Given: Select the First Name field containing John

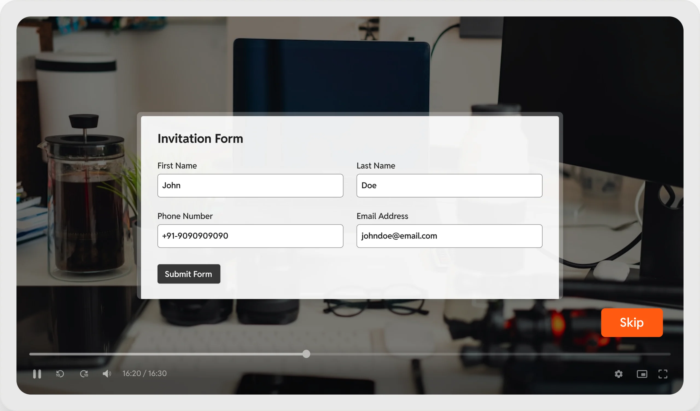Looking at the screenshot, I should pos(250,186).
